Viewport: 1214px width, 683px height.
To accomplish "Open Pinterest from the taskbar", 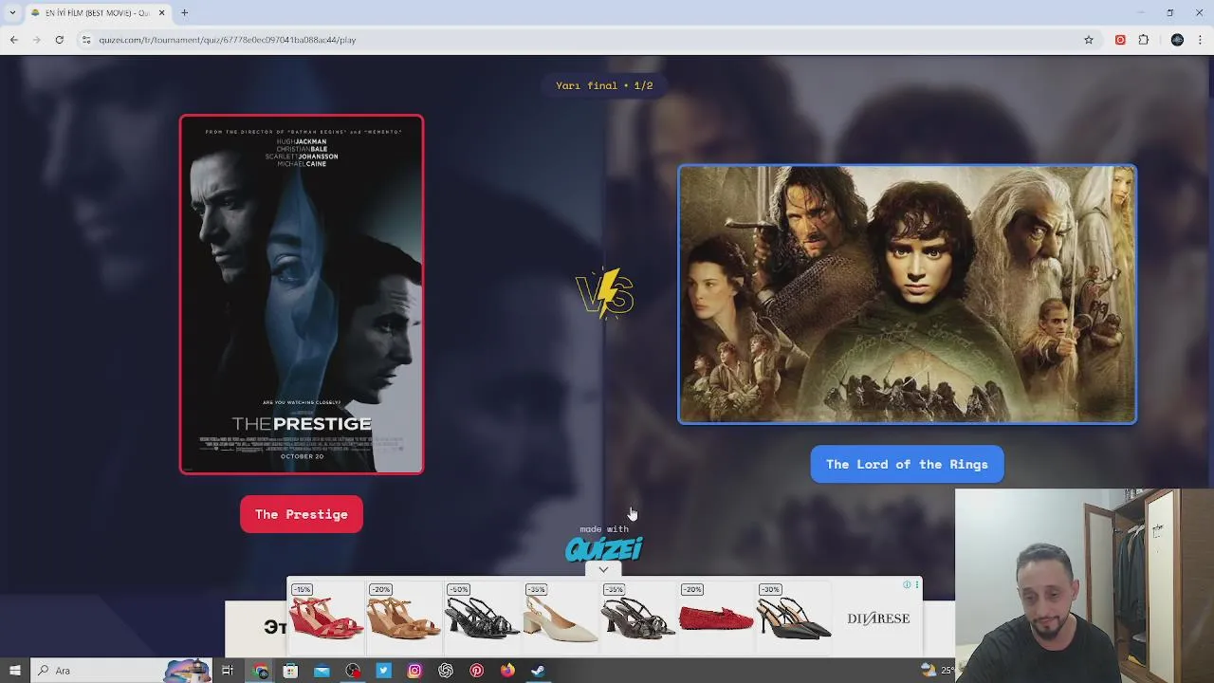I will pyautogui.click(x=476, y=671).
